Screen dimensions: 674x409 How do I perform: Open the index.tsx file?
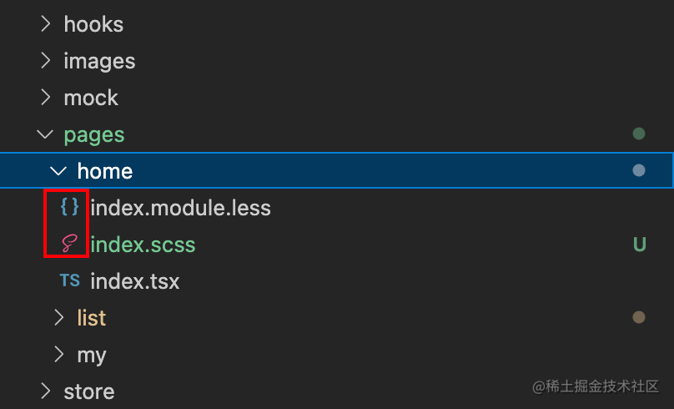point(135,281)
